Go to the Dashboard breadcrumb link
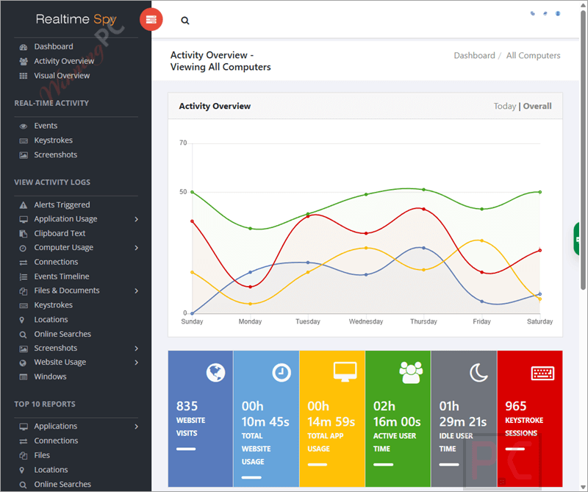Screen dimensions: 588x492 (x=474, y=56)
